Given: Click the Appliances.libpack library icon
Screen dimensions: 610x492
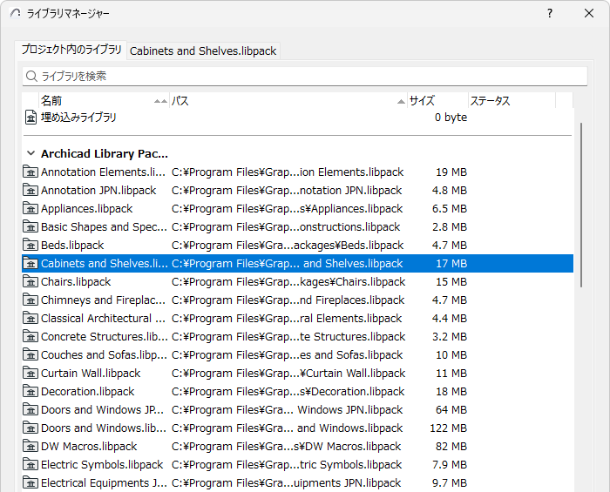Looking at the screenshot, I should click(x=30, y=208).
